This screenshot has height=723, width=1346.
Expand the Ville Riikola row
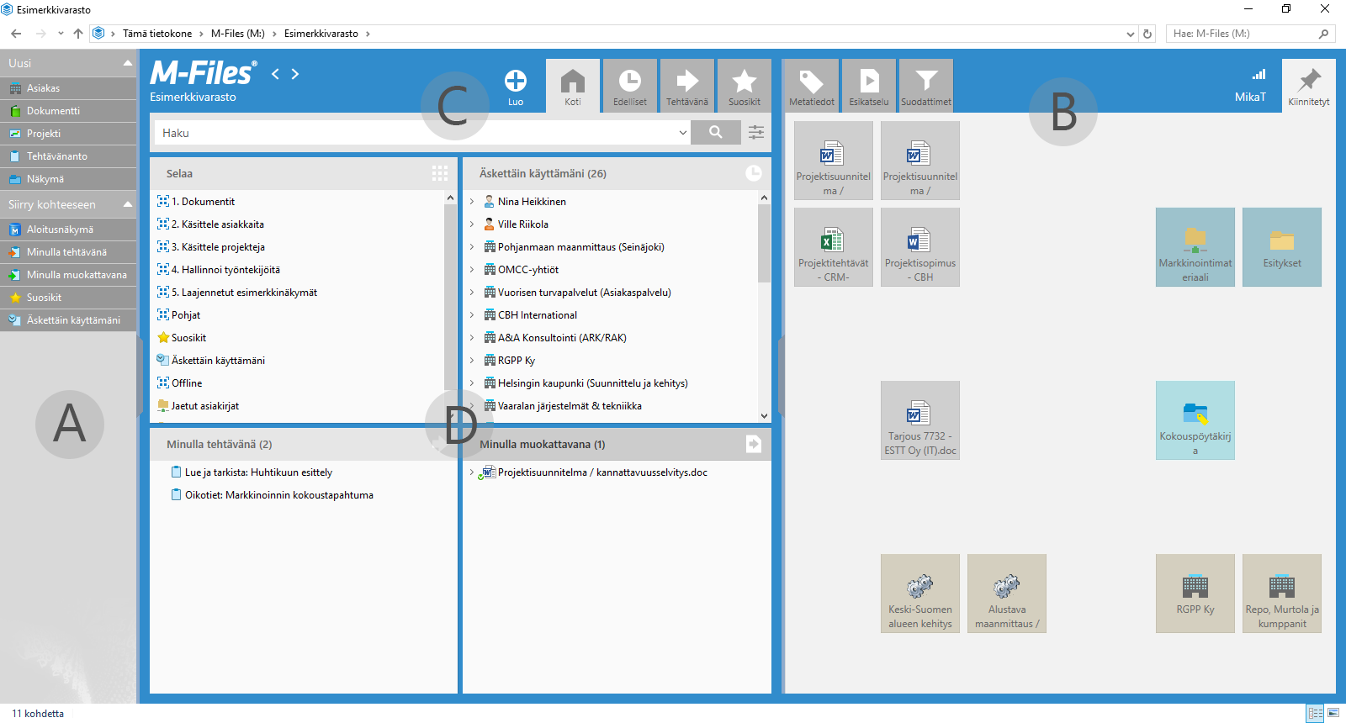472,224
